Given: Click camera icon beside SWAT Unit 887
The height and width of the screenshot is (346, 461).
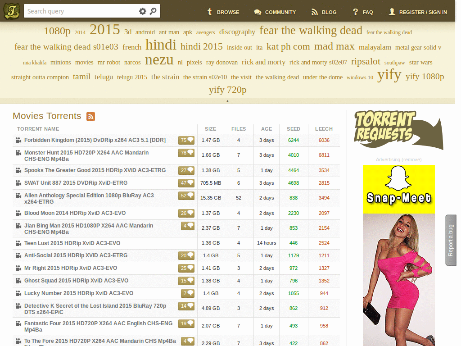Looking at the screenshot, I should coord(18,183).
